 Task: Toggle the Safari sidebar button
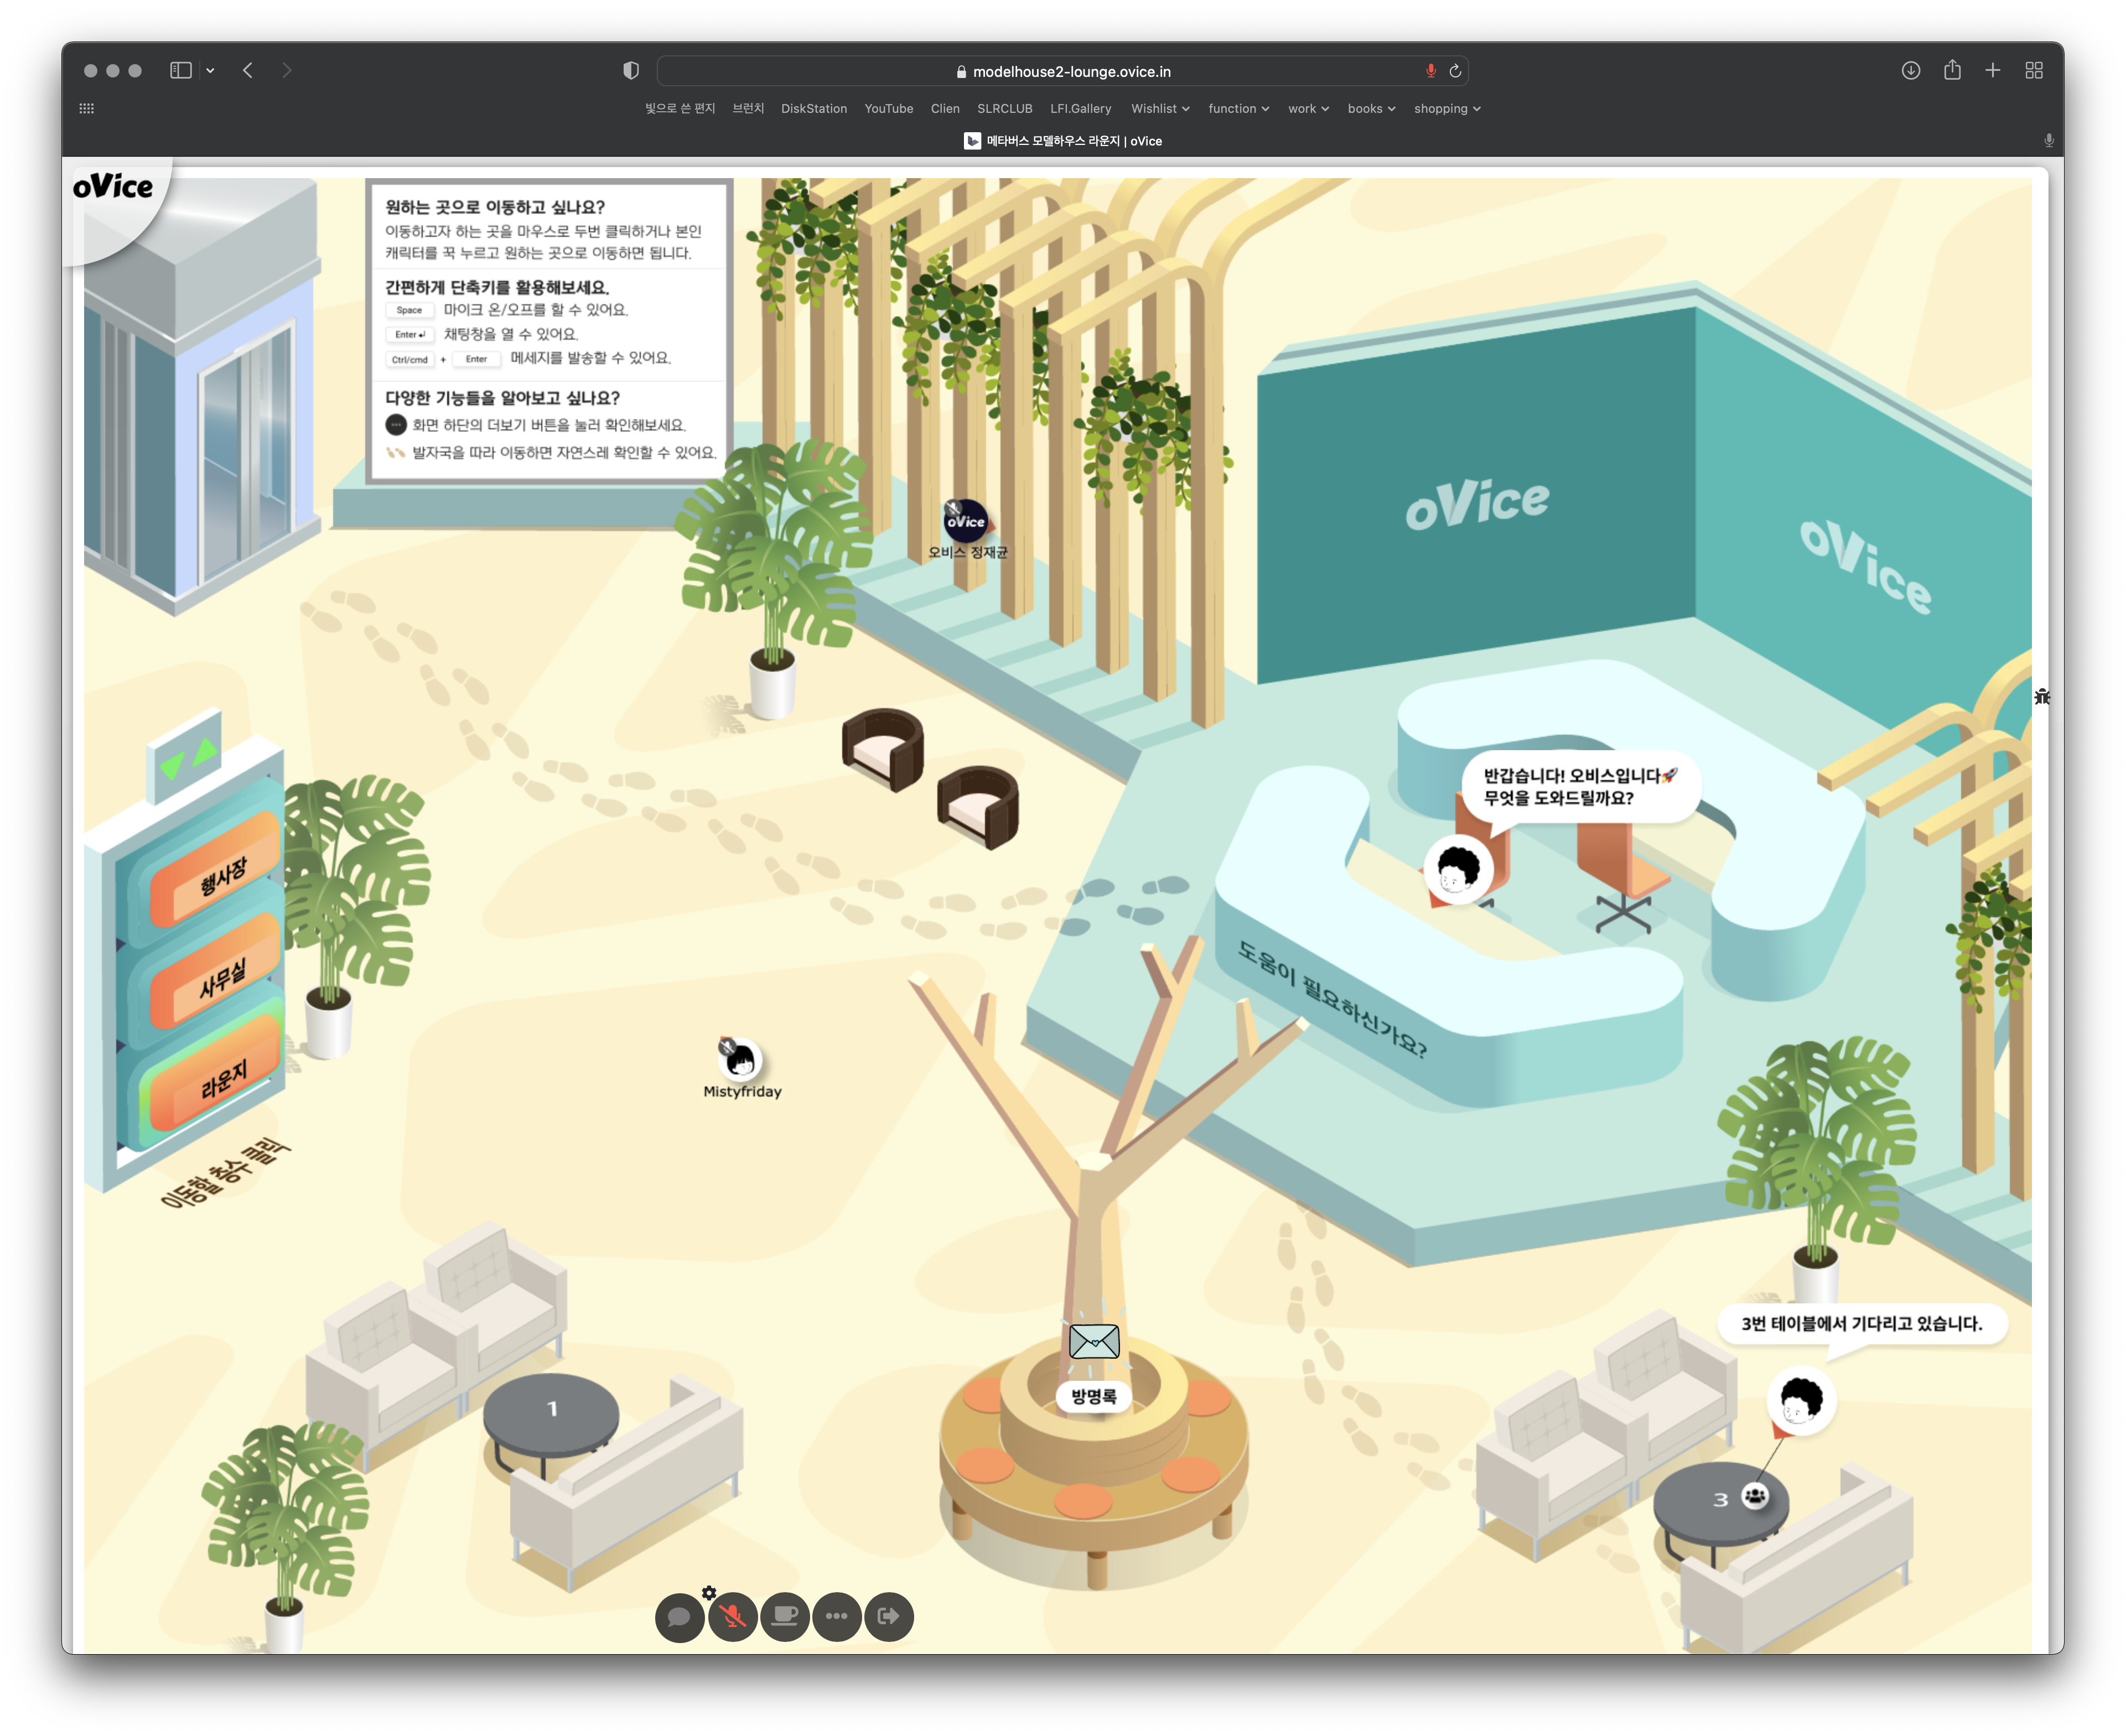pyautogui.click(x=181, y=70)
